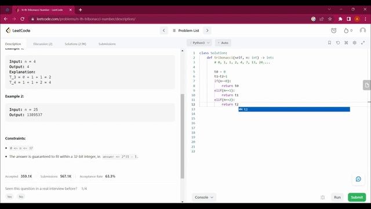Bookmark the code with the bookmark icon
Viewport: 371px width, 209px height.
point(329,42)
